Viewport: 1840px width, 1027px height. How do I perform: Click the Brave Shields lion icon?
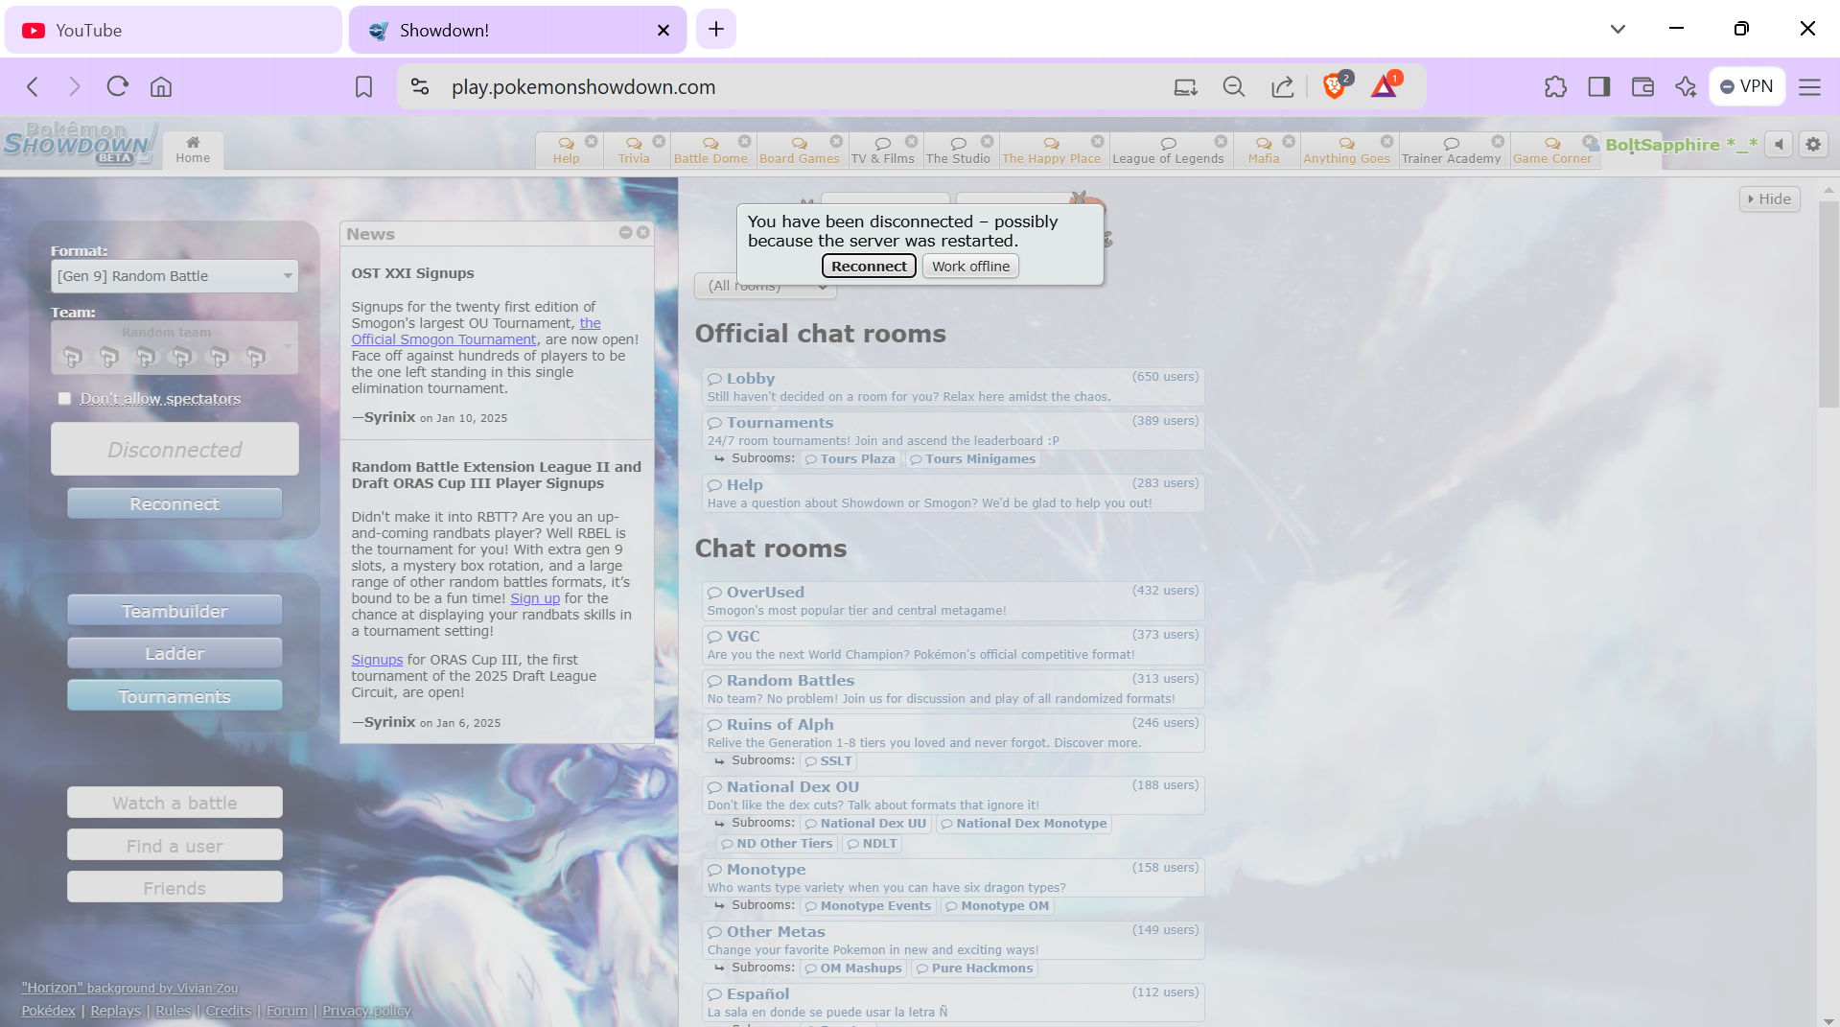pos(1334,86)
